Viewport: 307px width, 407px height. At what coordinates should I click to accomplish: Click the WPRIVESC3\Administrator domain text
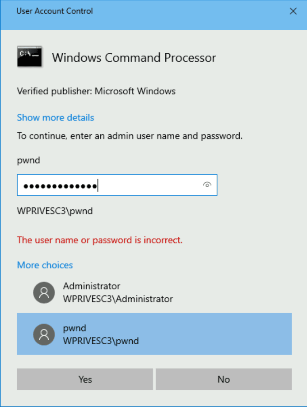pos(118,299)
